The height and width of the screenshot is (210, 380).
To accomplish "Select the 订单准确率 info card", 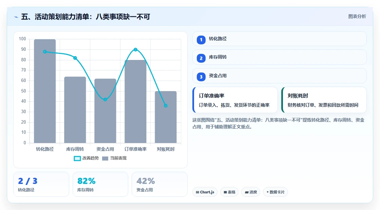I will (x=235, y=100).
